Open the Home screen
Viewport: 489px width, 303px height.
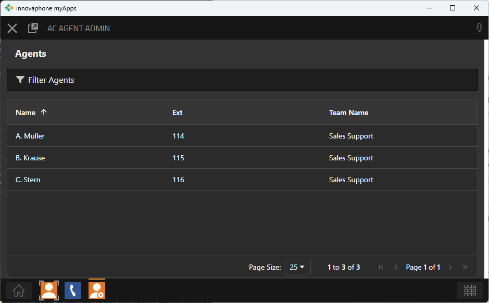tap(19, 291)
